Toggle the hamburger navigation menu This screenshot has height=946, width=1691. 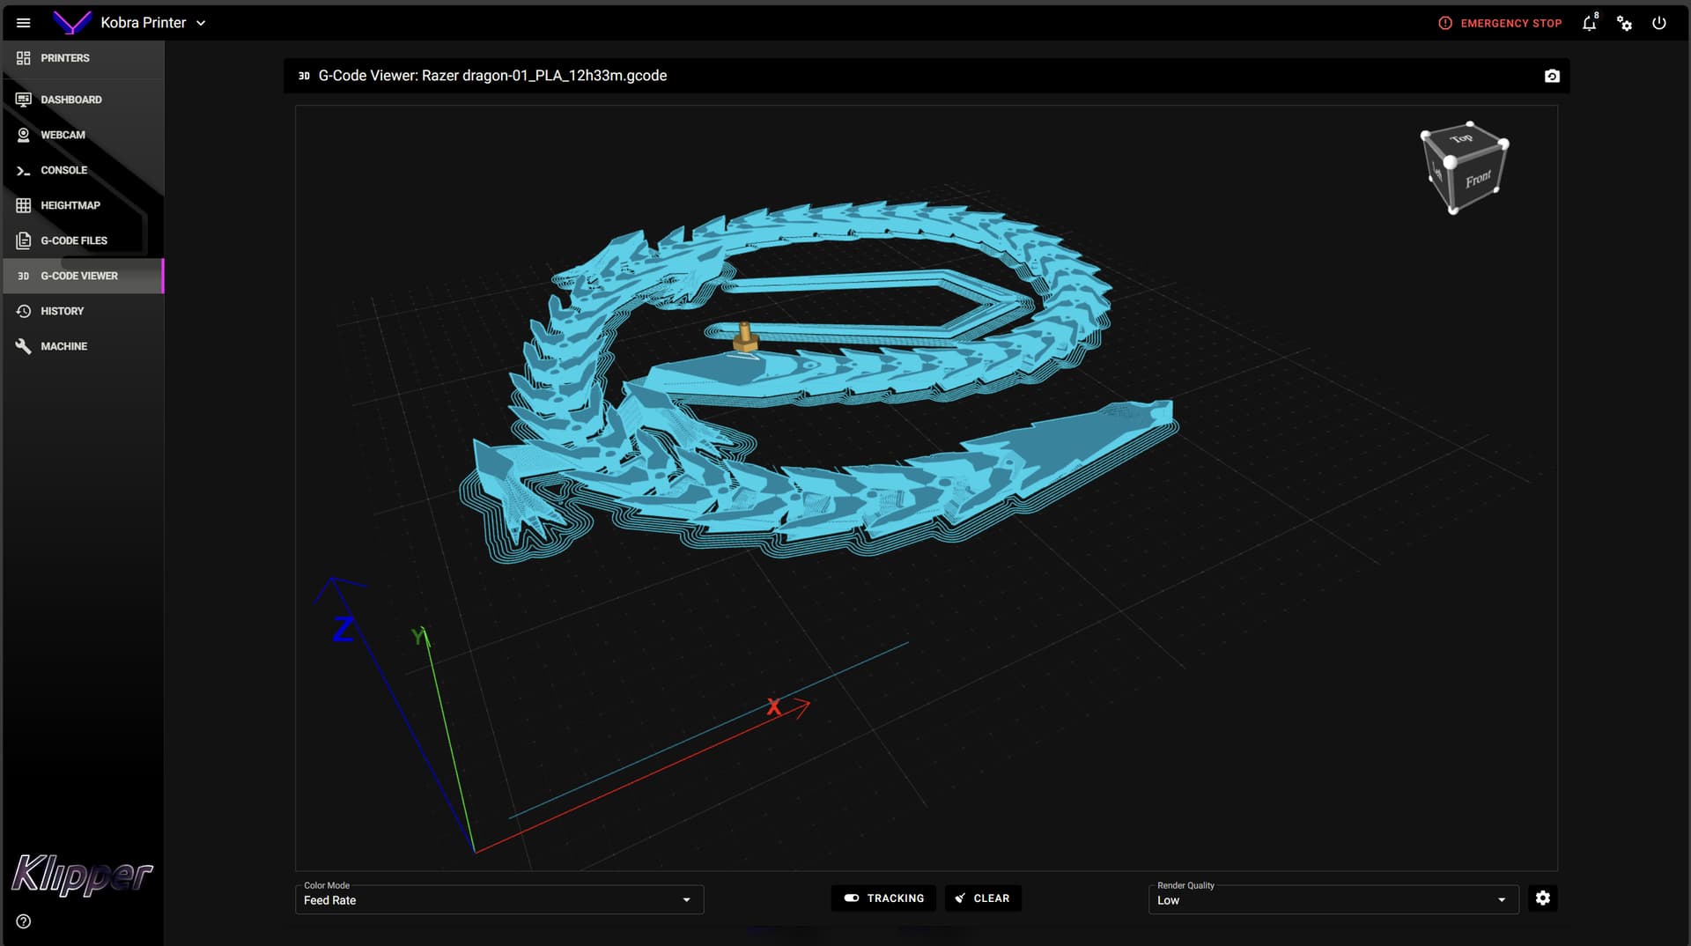(24, 23)
